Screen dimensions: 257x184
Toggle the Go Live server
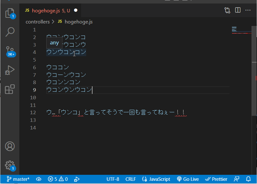pyautogui.click(x=188, y=179)
